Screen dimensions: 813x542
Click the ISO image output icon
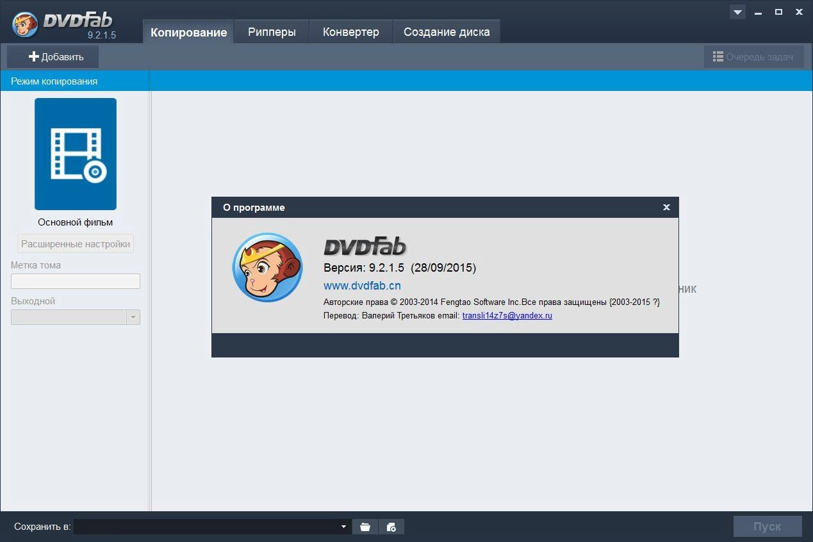tap(391, 527)
